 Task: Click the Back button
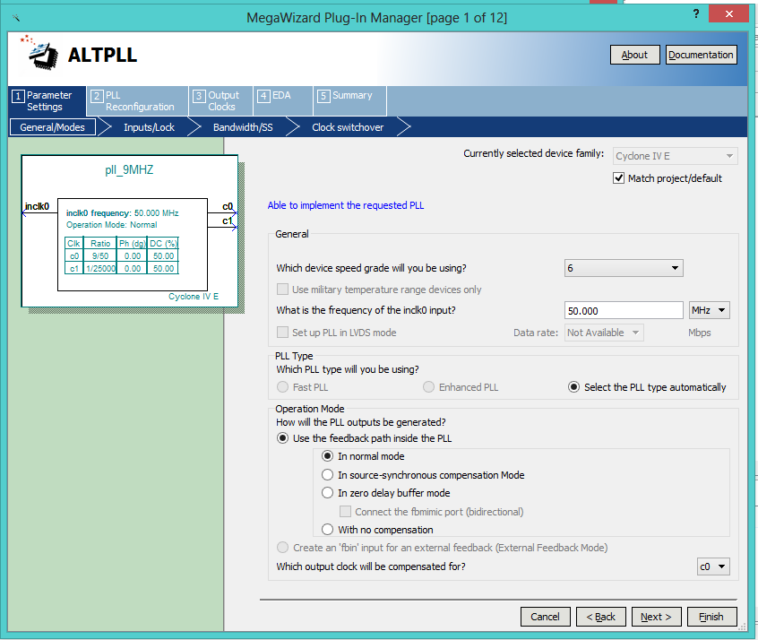[601, 617]
